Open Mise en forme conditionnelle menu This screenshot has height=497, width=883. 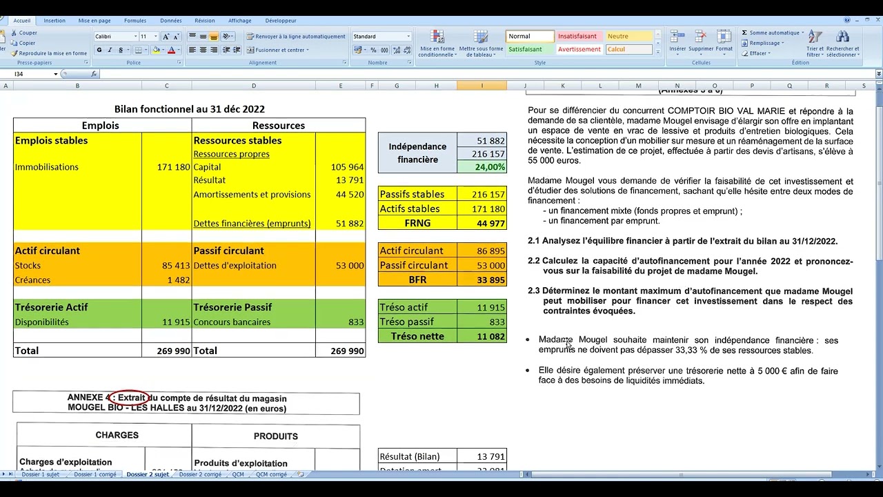437,43
